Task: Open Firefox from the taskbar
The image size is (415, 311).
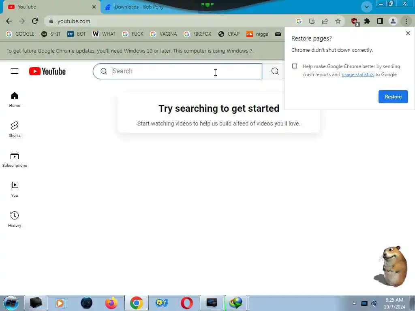Action: pos(111,303)
